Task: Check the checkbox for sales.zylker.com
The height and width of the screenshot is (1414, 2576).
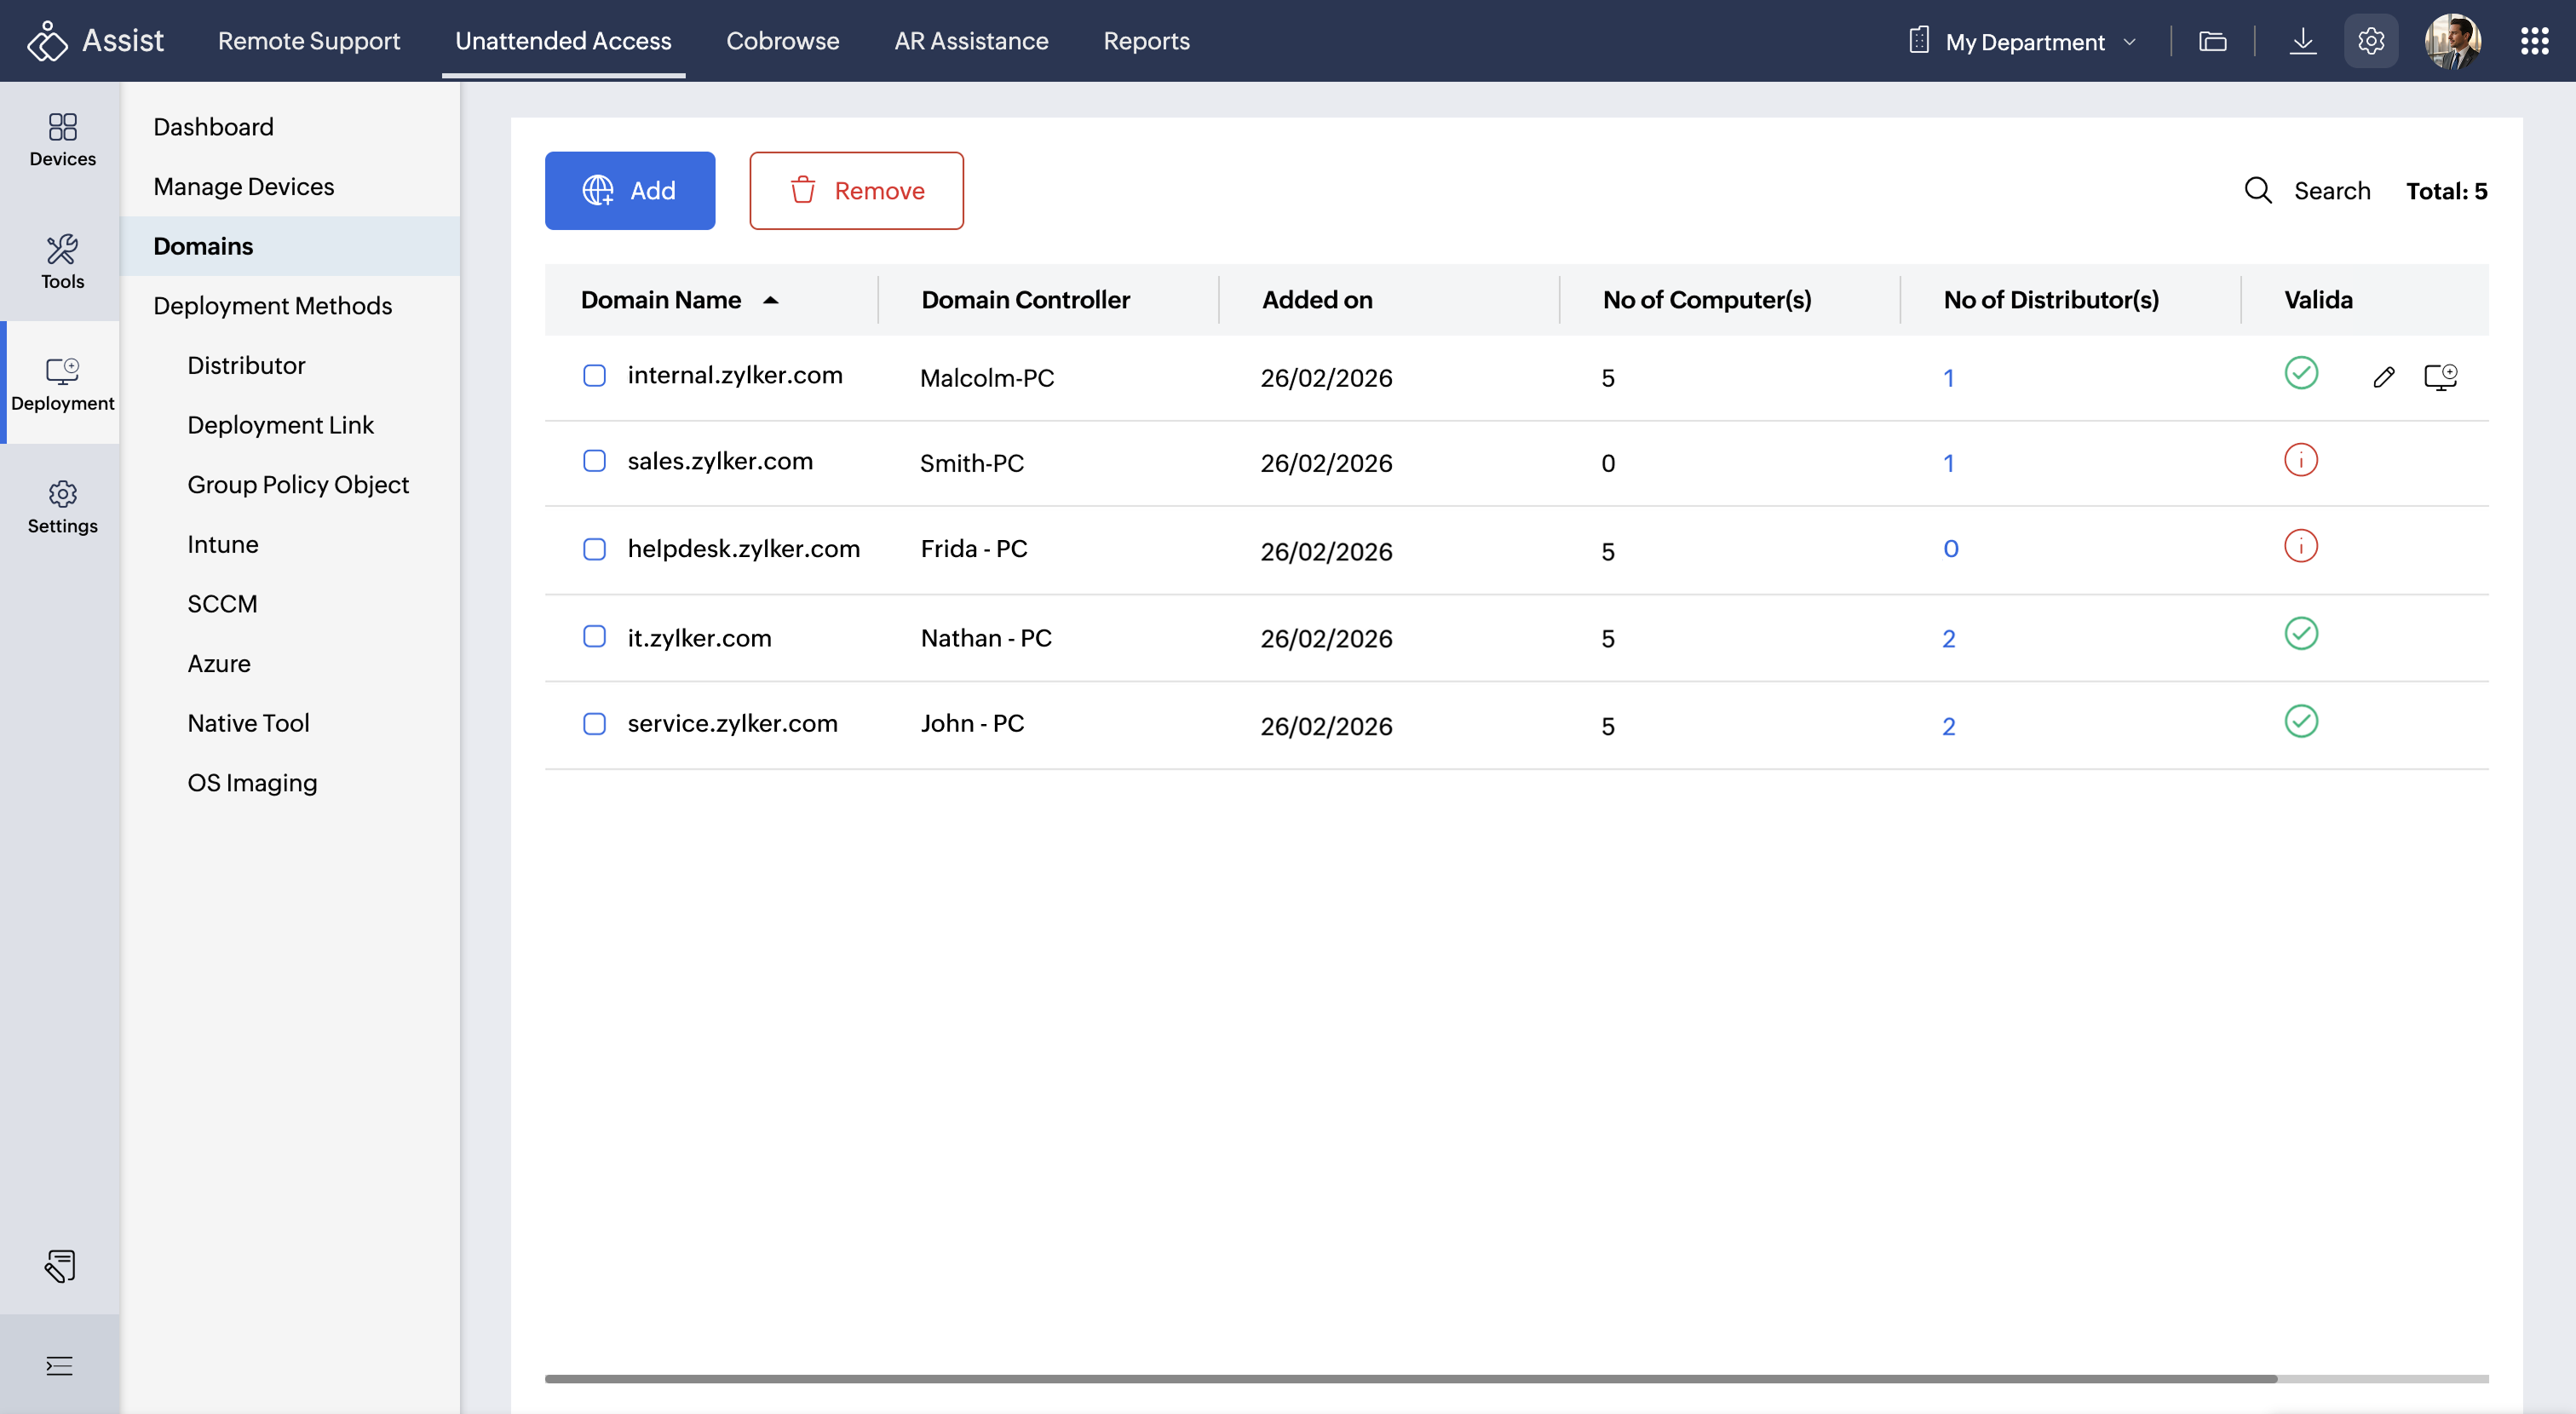Action: coord(595,461)
